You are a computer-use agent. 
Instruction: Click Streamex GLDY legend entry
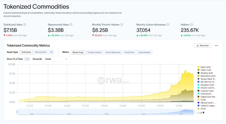coord(206,85)
